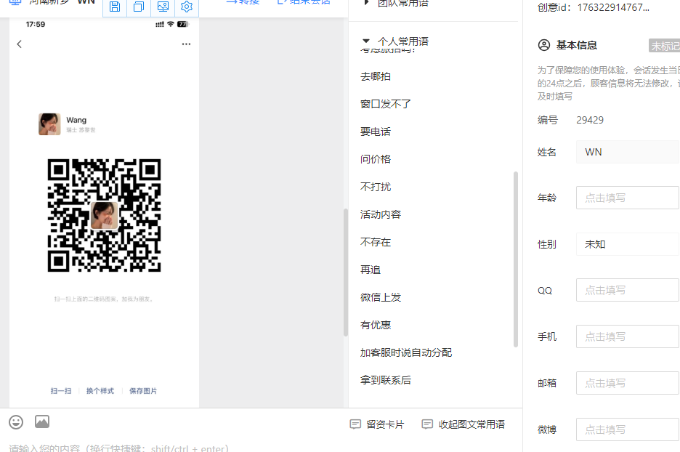Click the 邮箱 input field
This screenshot has height=452, width=680.
[628, 383]
